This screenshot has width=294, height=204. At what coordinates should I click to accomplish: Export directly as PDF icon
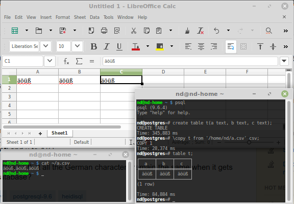click(91, 31)
